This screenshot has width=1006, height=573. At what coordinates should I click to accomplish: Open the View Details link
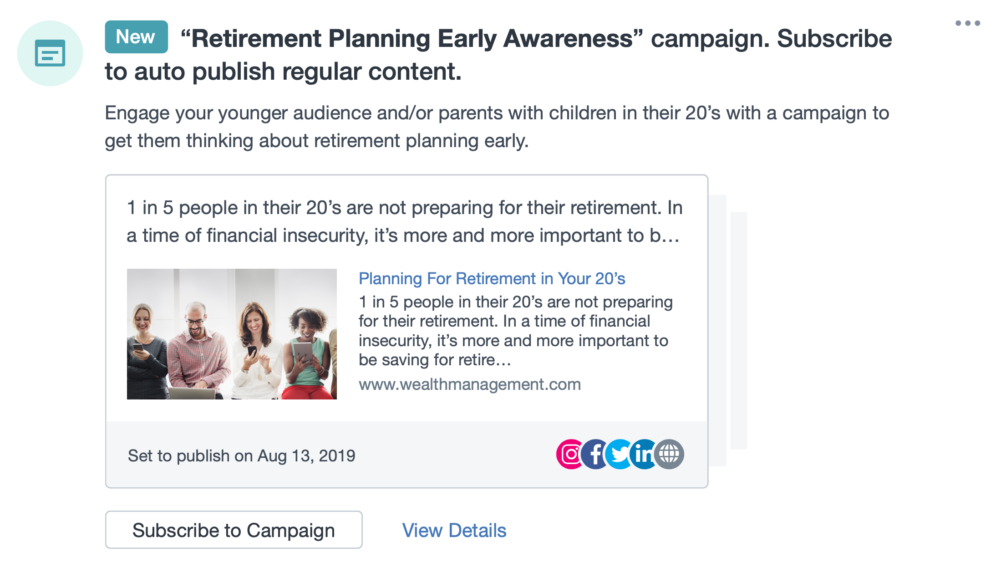tap(454, 530)
